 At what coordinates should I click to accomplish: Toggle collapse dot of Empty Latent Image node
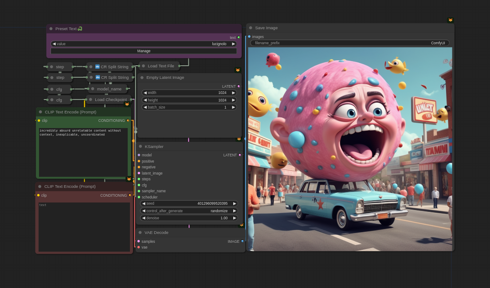(142, 78)
